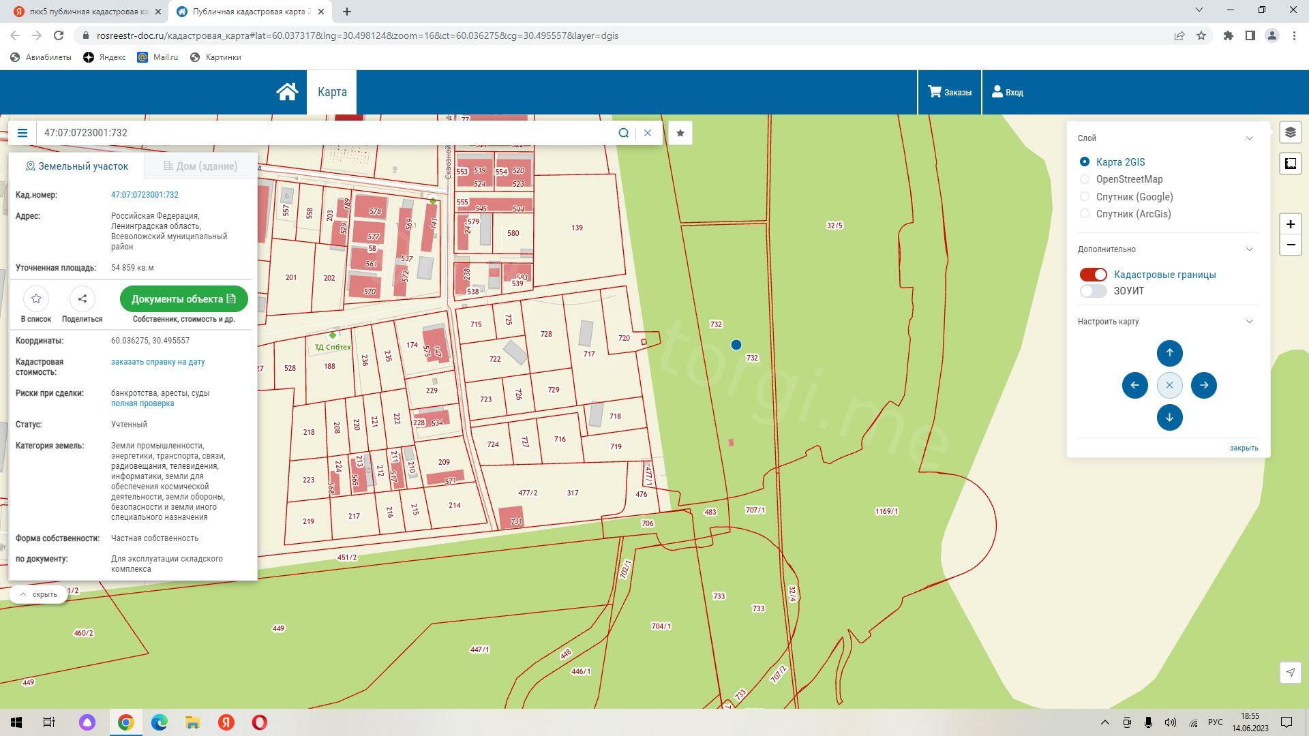Pan the map up with arrow
Image resolution: width=1309 pixels, height=736 pixels.
(x=1169, y=353)
